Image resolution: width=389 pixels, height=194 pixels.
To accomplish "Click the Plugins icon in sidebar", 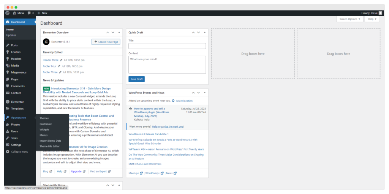I will [8, 124].
